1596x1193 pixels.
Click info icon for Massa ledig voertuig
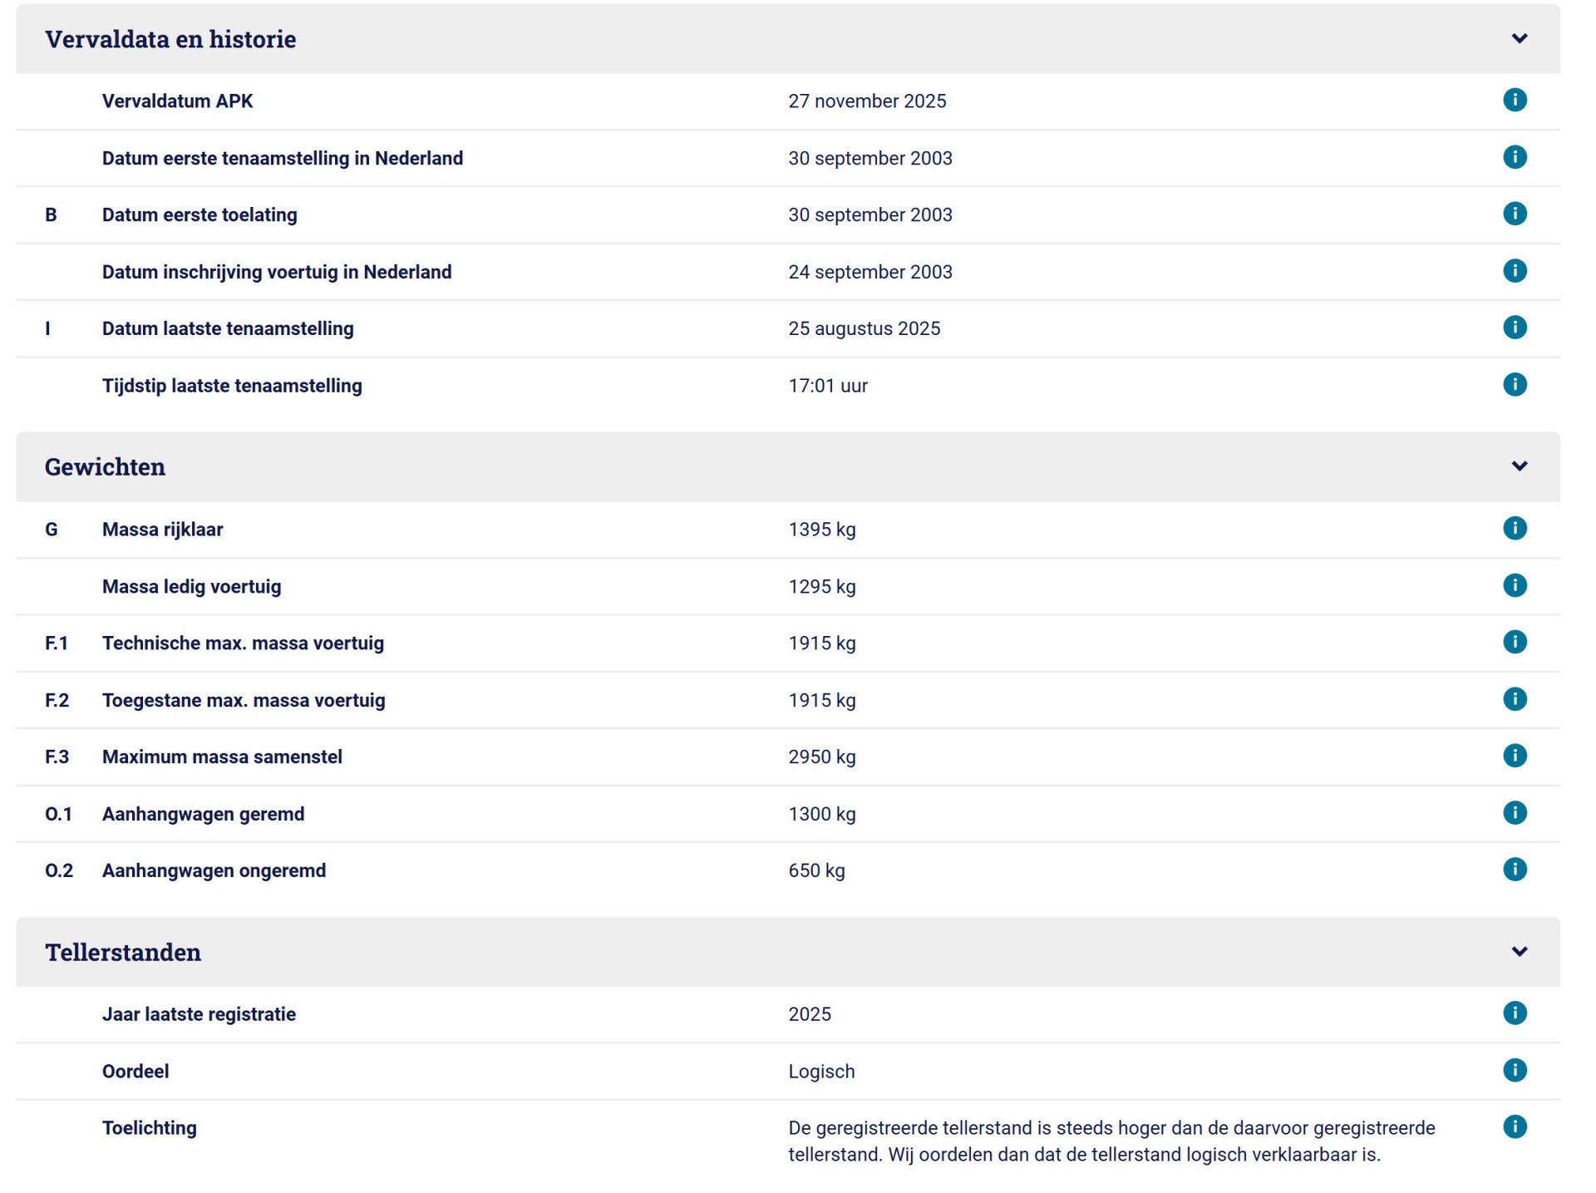click(x=1515, y=585)
